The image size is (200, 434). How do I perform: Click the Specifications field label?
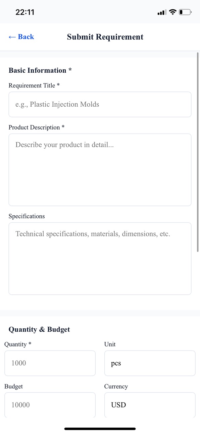pyautogui.click(x=27, y=216)
